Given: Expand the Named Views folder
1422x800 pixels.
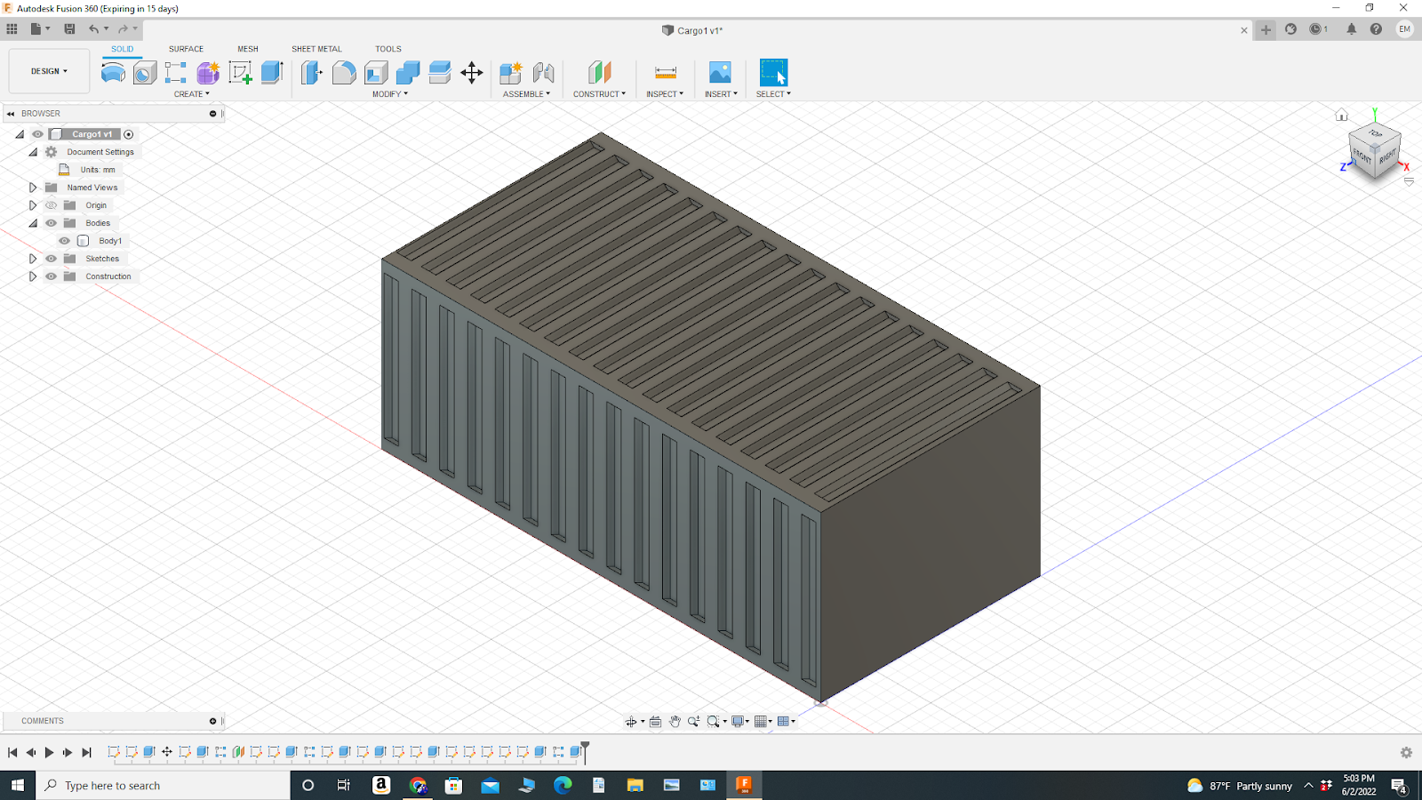Looking at the screenshot, I should (33, 188).
